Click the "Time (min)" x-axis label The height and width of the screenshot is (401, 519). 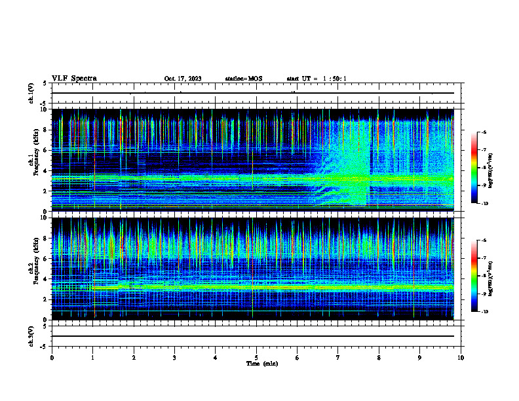(x=262, y=364)
